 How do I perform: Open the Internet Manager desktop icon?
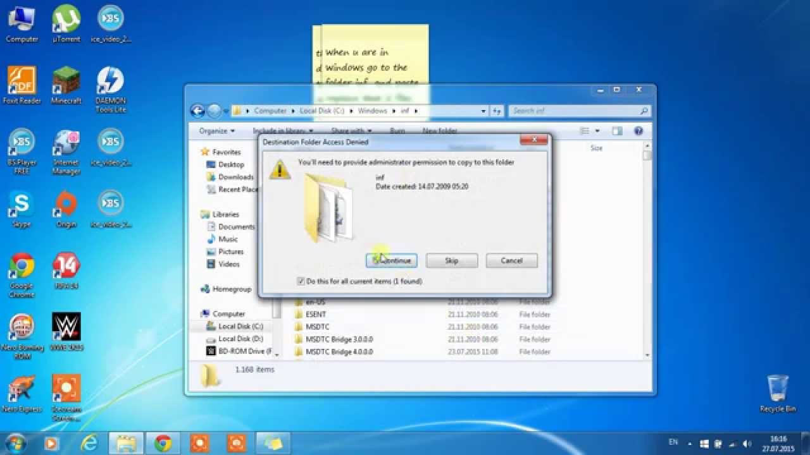[66, 152]
